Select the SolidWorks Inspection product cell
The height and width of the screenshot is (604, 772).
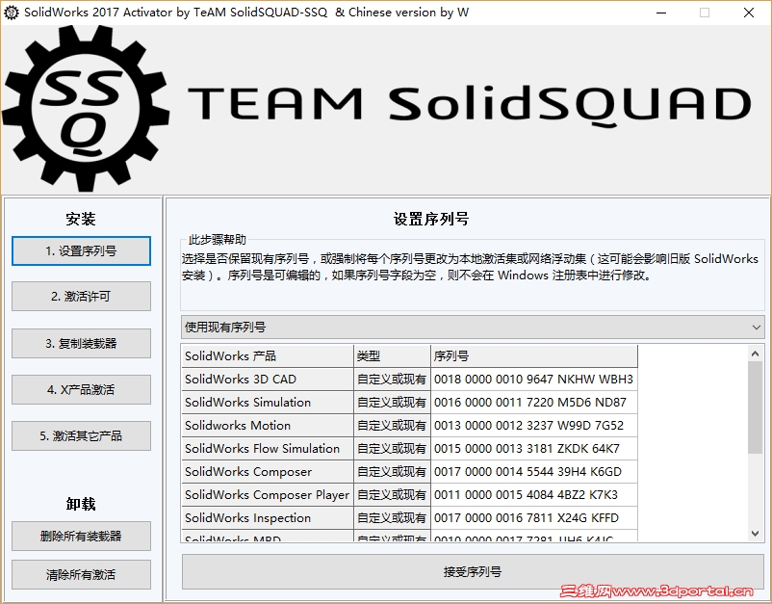(268, 518)
